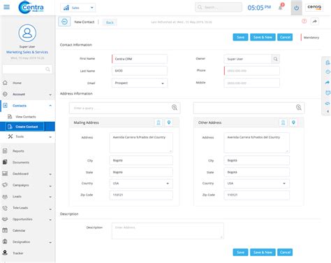
Task: Click the bottom Cancel button
Action: [x=285, y=253]
